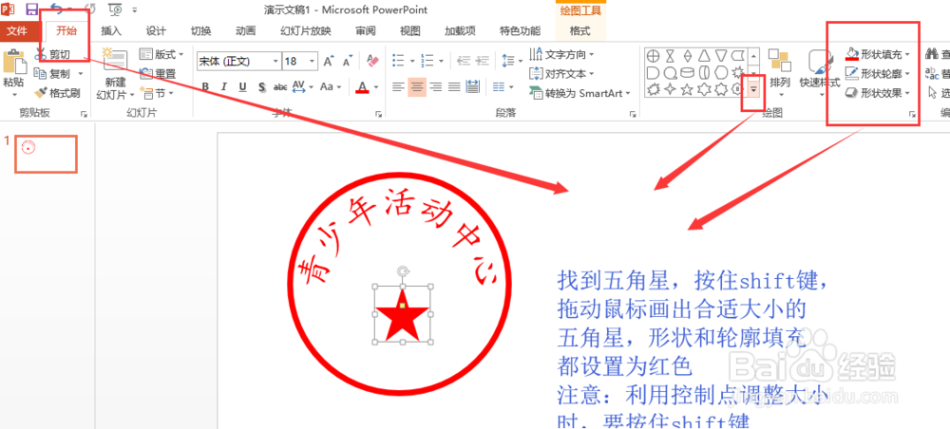Click the rotation handle above the star
Screen dimensions: 950x429
point(402,271)
